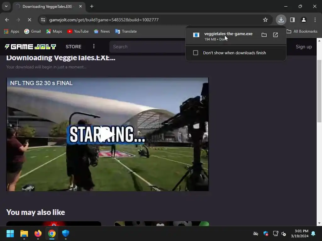Click the Game Jolt logo
The image size is (322, 241).
[30, 47]
